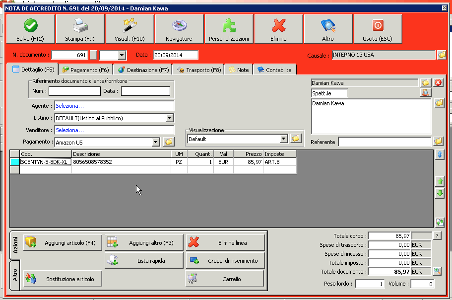Click price cell 85,97 in grid
Screen dimensions: 452x300
point(248,162)
